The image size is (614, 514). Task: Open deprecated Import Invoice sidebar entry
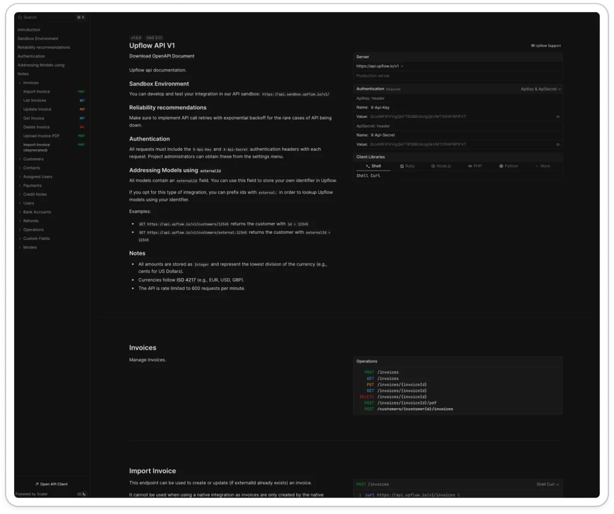pyautogui.click(x=36, y=148)
